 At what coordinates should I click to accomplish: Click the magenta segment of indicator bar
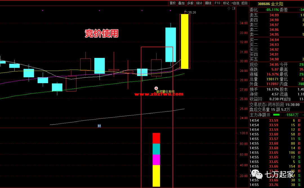(x=156, y=160)
